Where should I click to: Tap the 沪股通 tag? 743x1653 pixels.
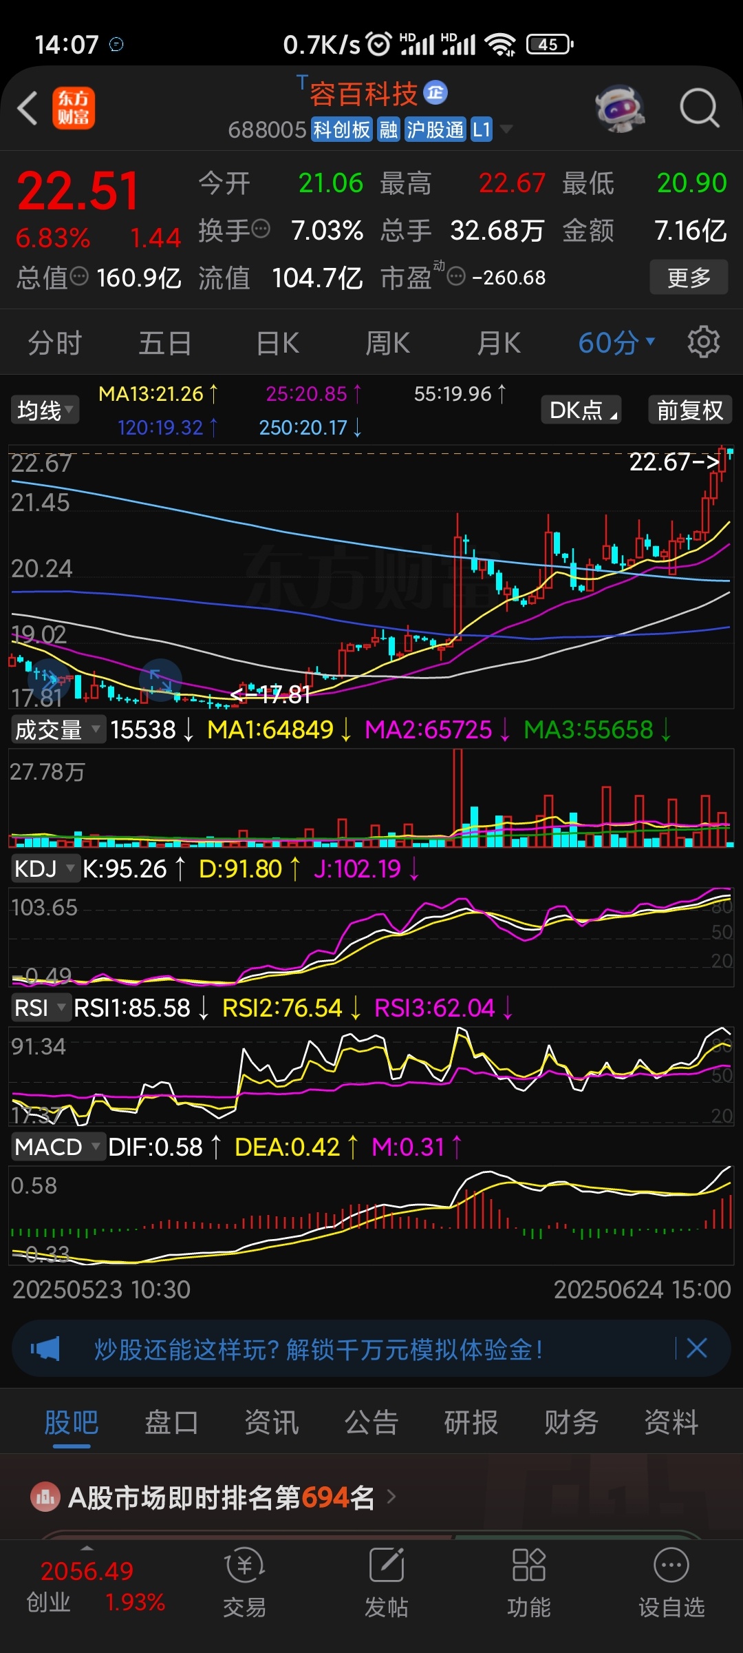[435, 129]
